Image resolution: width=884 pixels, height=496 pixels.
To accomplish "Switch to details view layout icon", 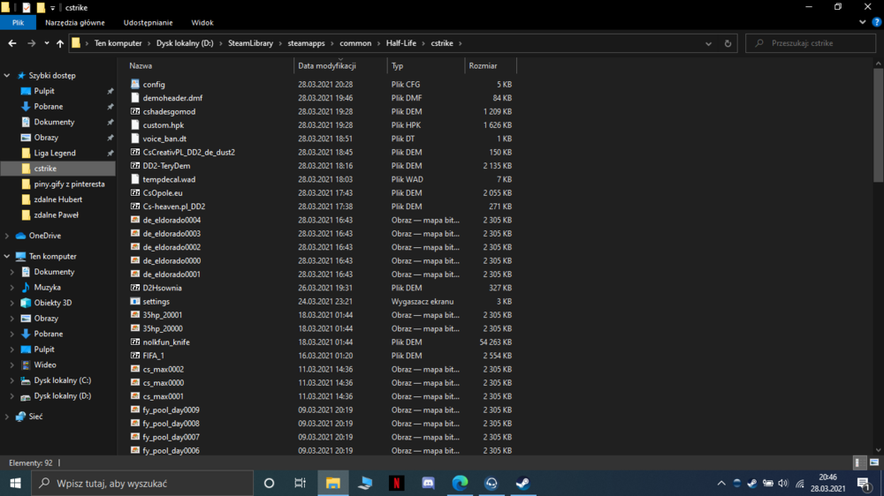I will click(x=858, y=462).
